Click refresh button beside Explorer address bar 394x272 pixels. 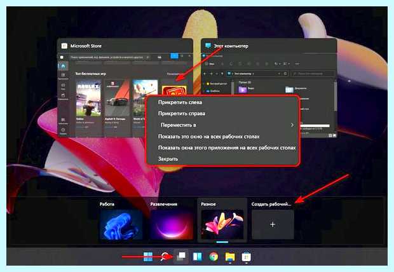tap(285, 74)
